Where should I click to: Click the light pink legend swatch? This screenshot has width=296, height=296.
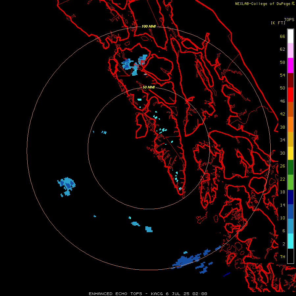[290, 50]
